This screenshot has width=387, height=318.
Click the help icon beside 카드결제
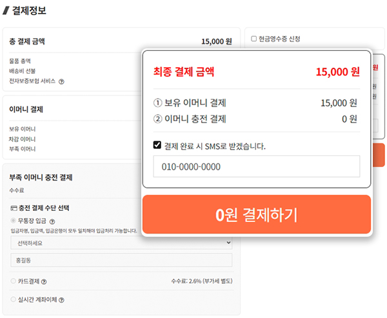[x=44, y=281]
